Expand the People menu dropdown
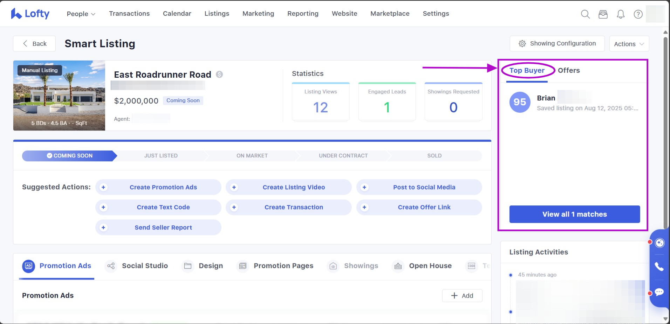The width and height of the screenshot is (670, 324). click(x=81, y=14)
